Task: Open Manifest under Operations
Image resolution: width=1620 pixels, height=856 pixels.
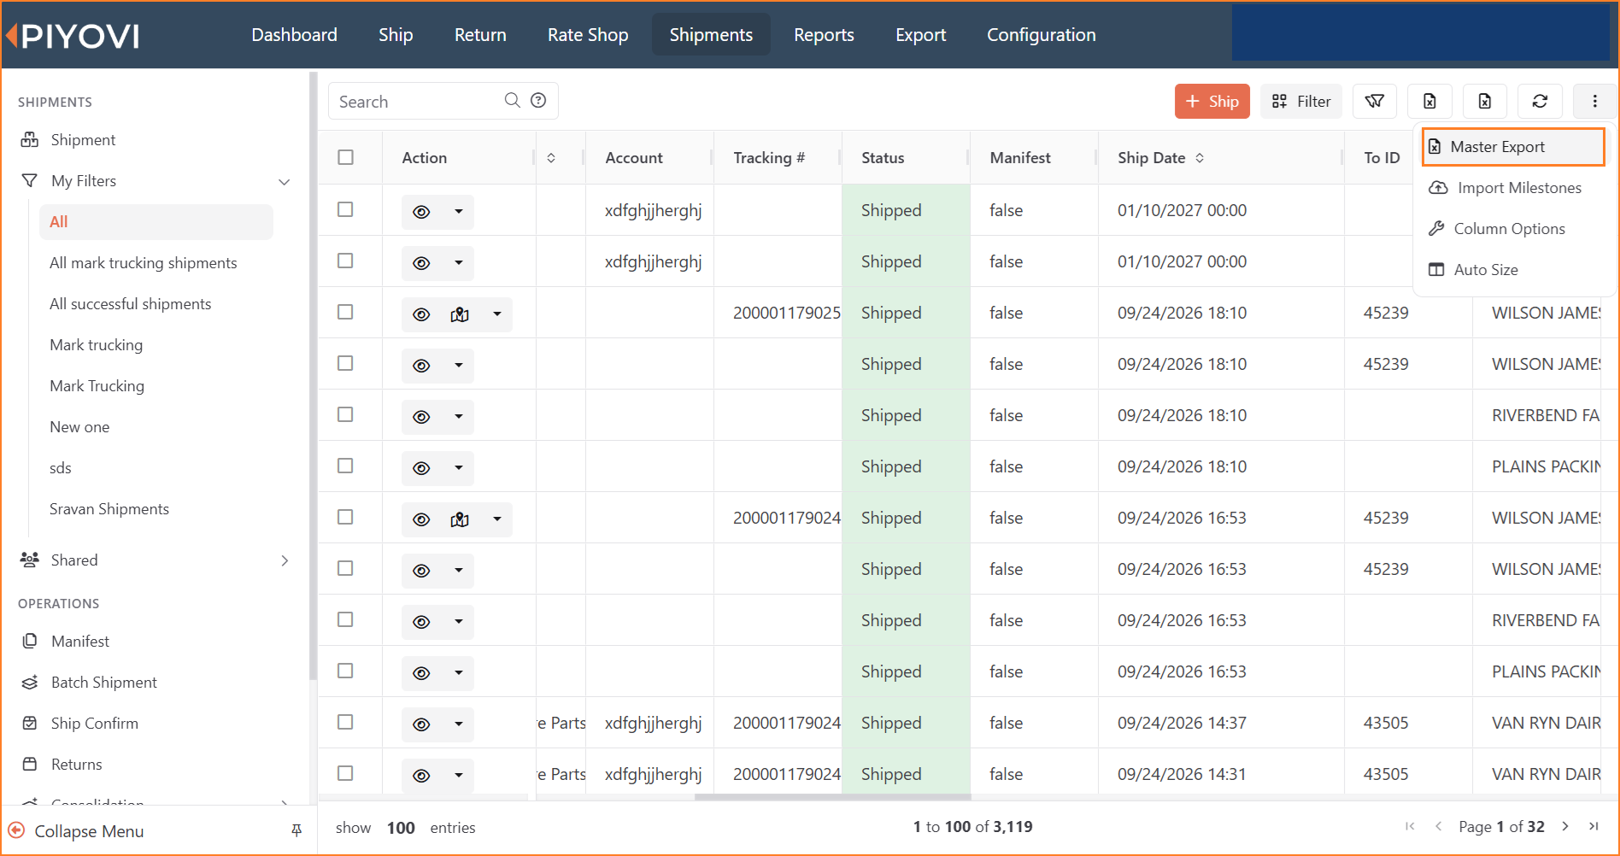Action: 80,642
